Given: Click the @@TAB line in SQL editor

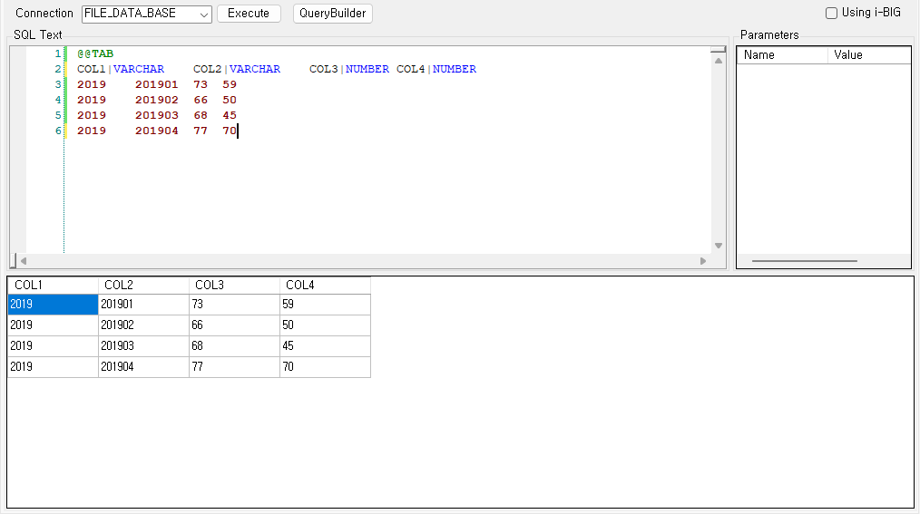Looking at the screenshot, I should (x=95, y=54).
